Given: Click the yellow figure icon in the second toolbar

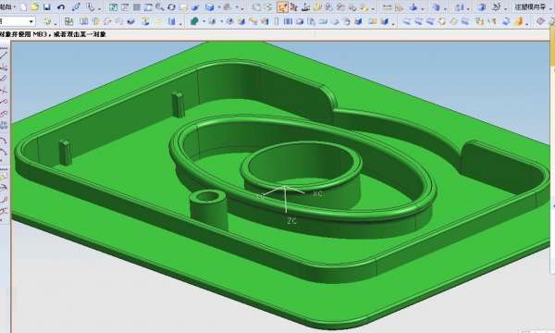Looking at the screenshot, I should click(519, 21).
